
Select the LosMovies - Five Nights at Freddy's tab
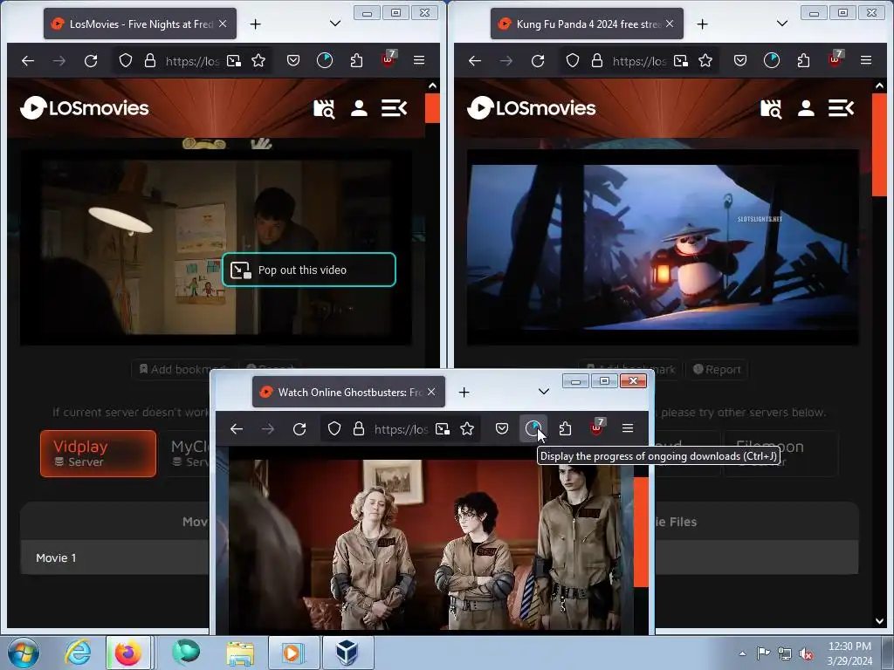click(x=141, y=24)
